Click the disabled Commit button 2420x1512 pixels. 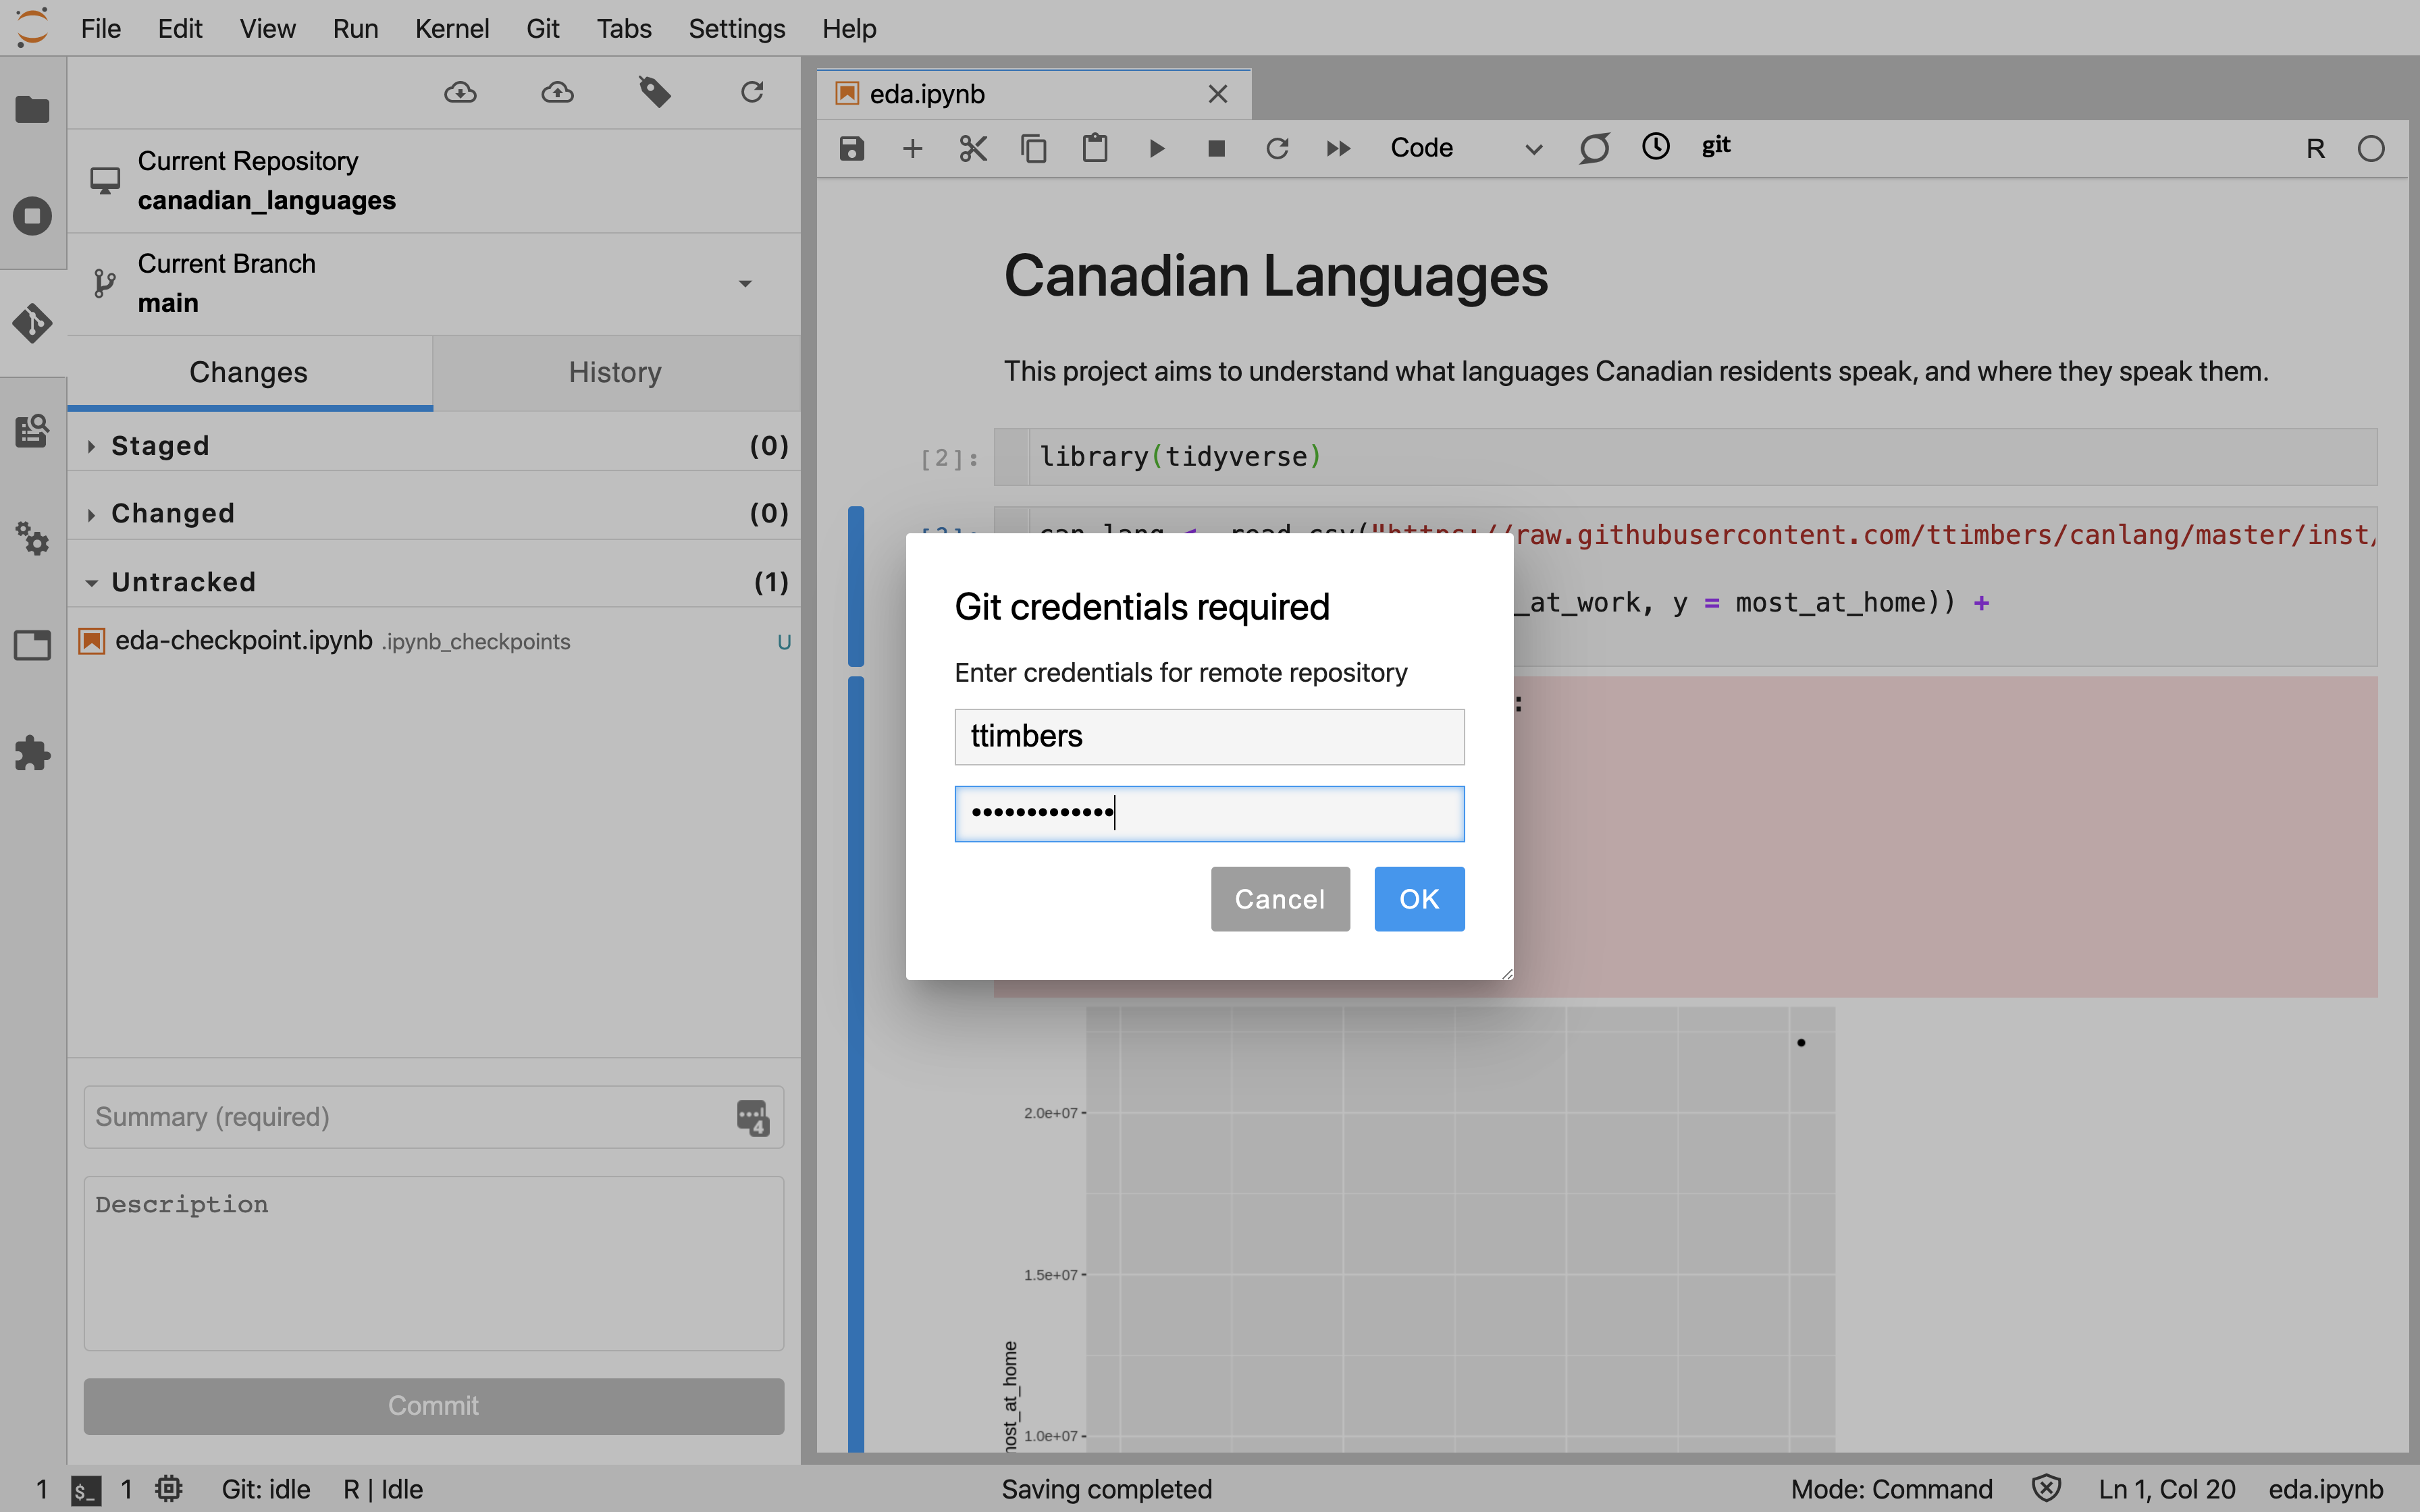click(x=434, y=1406)
